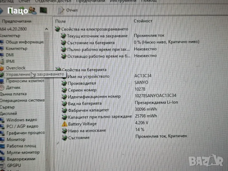Click the users/contacts toolbar icon

click(x=33, y=10)
